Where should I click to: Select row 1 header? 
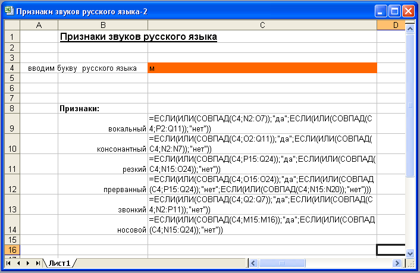point(12,36)
